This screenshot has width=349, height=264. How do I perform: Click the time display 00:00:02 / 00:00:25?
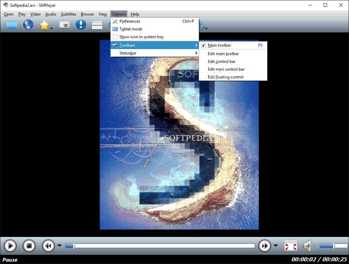coord(319,259)
